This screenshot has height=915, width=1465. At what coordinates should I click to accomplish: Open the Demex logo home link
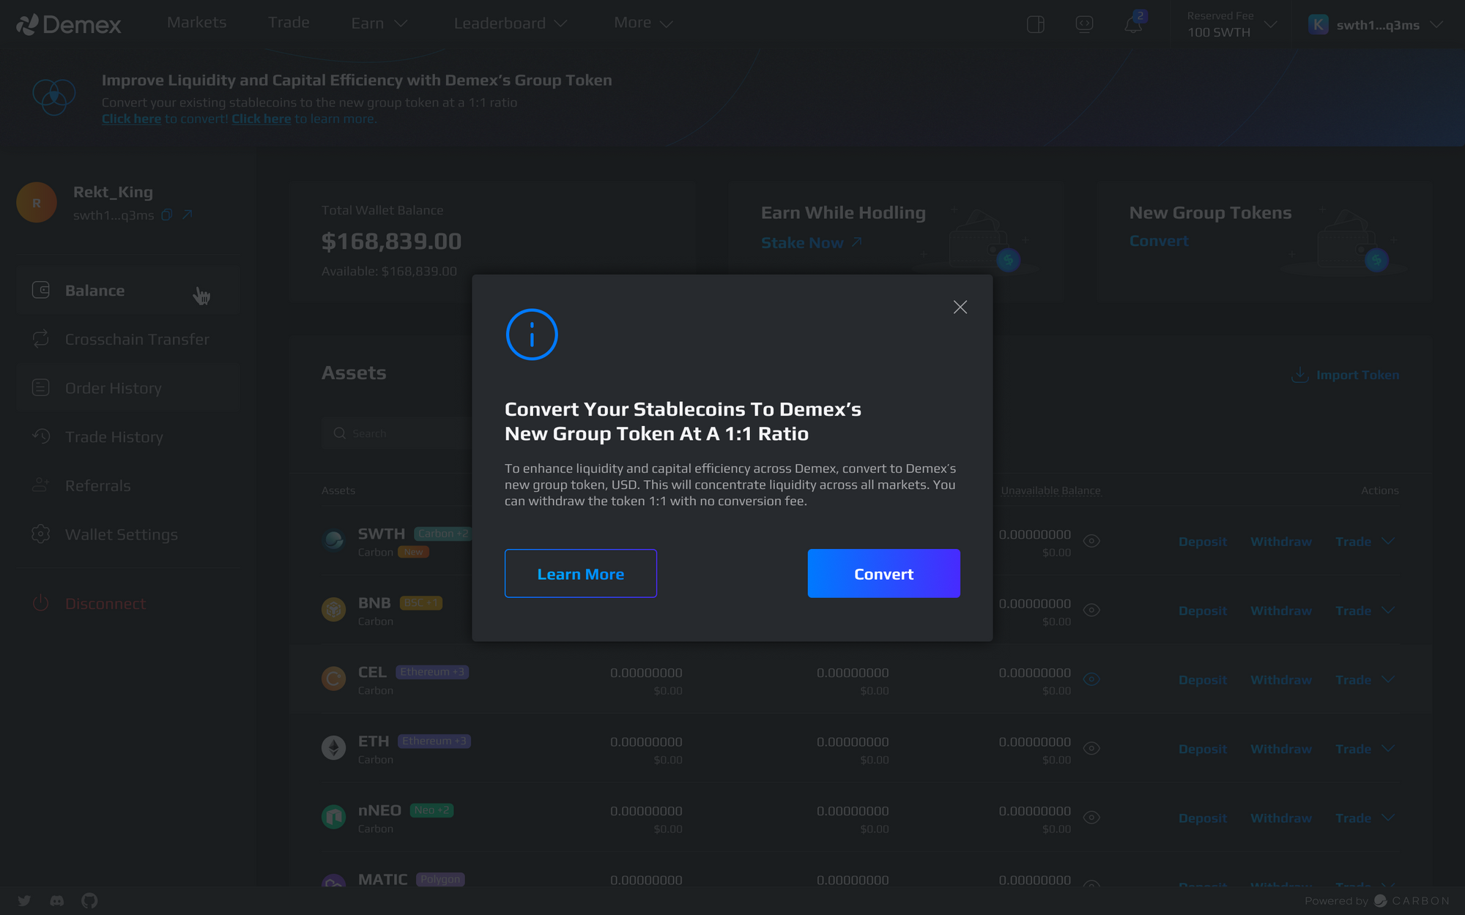tap(68, 24)
